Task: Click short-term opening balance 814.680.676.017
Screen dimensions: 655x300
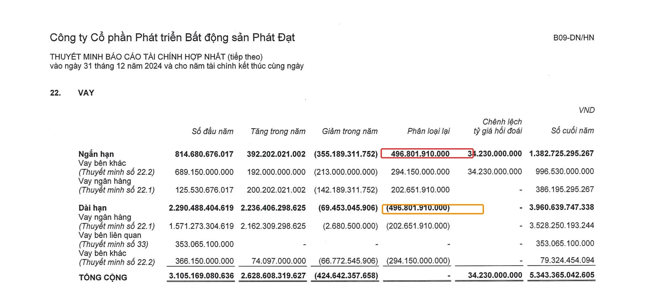Action: [x=204, y=154]
